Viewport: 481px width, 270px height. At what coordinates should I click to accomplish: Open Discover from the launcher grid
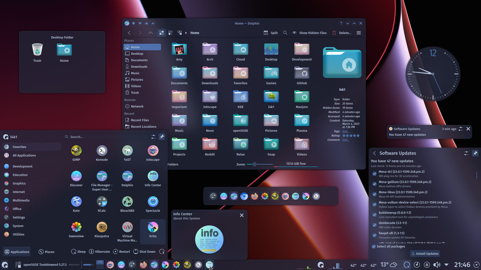point(76,178)
